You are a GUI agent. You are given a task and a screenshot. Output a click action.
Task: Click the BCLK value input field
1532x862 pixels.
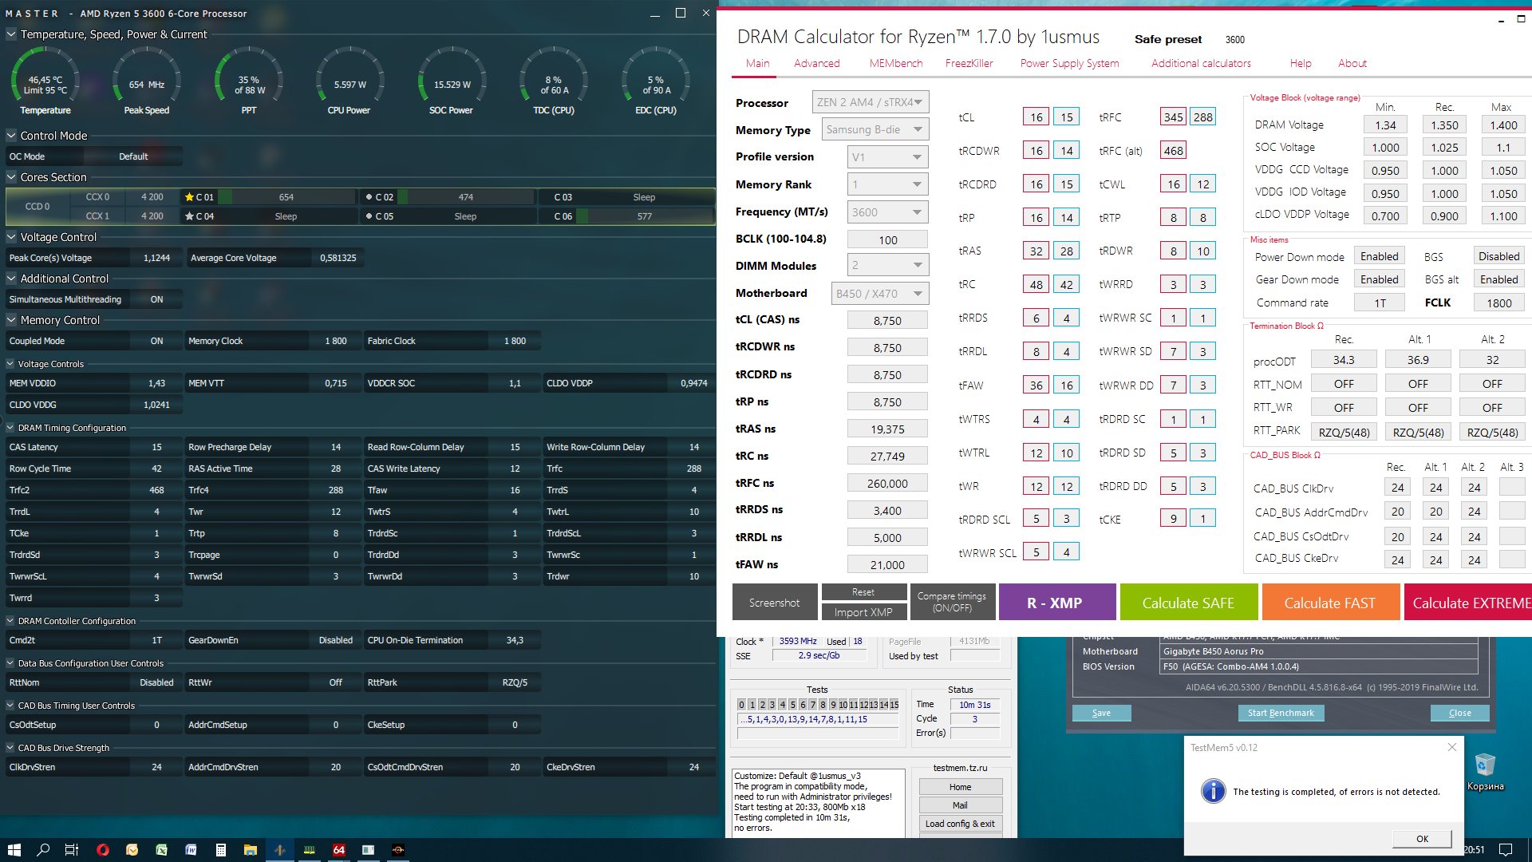coord(887,240)
